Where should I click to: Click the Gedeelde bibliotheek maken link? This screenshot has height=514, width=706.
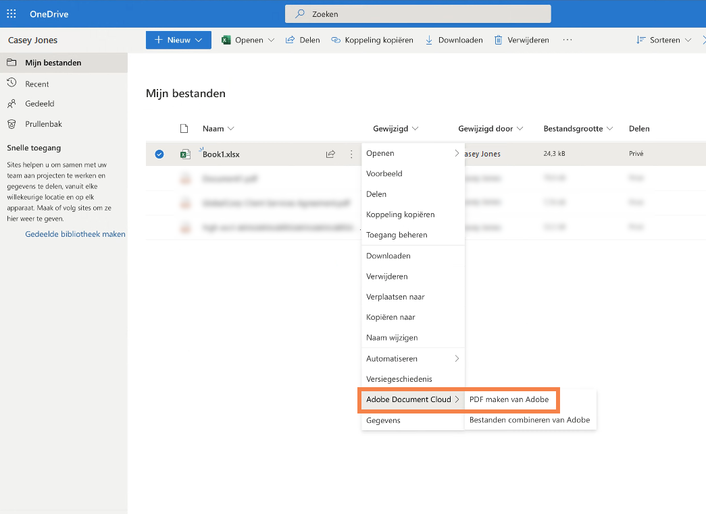coord(75,234)
